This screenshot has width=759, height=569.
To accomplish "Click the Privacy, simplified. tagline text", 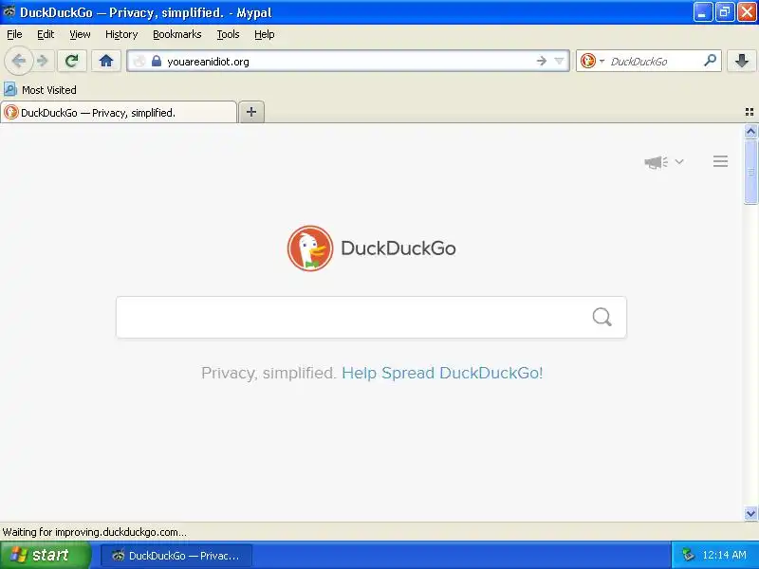I will (268, 373).
